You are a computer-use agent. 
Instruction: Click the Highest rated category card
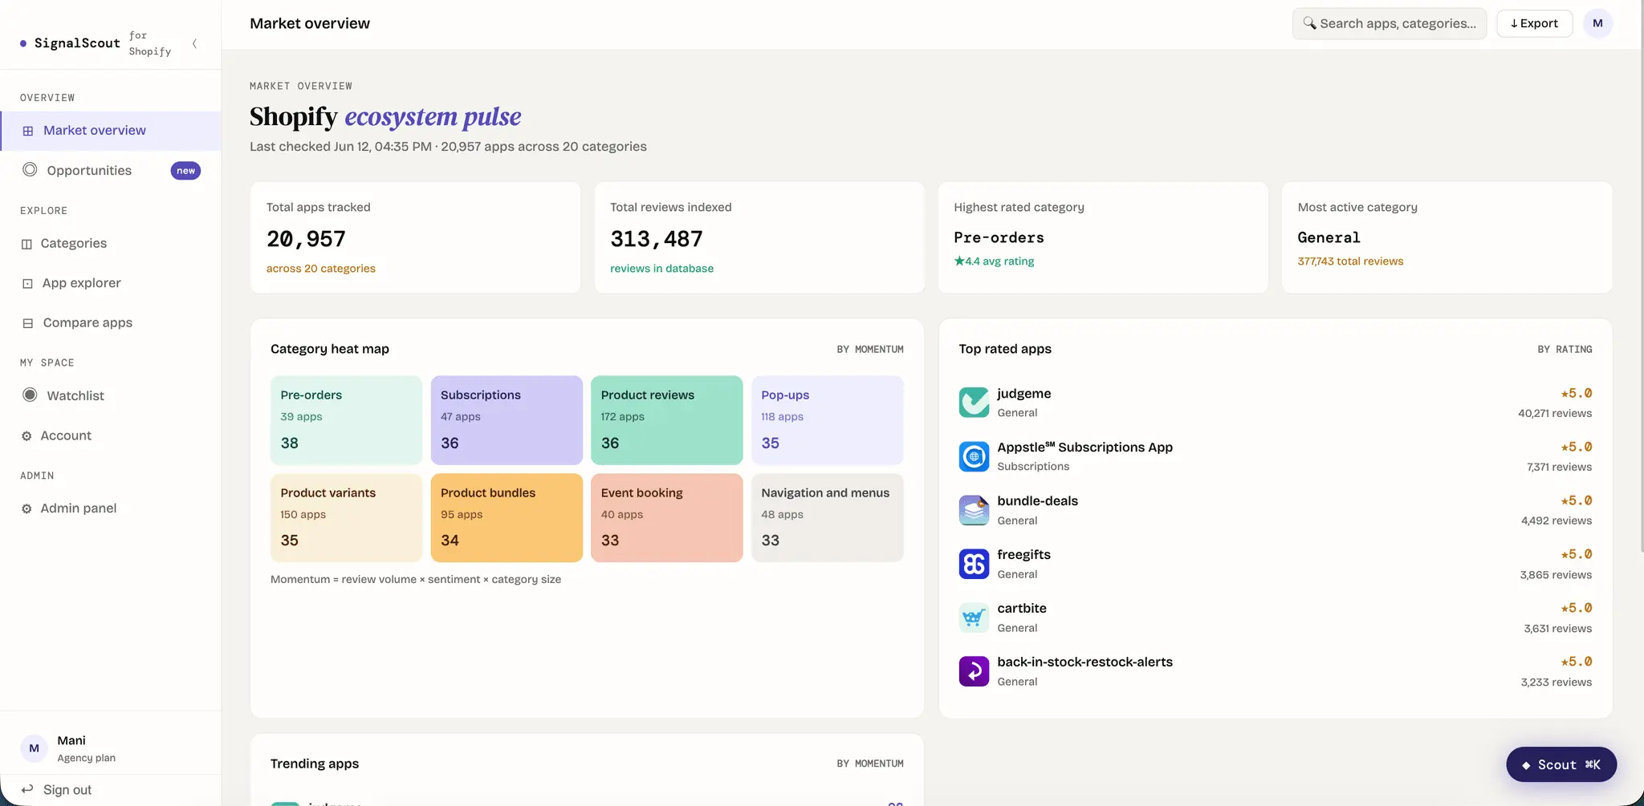(x=1103, y=237)
